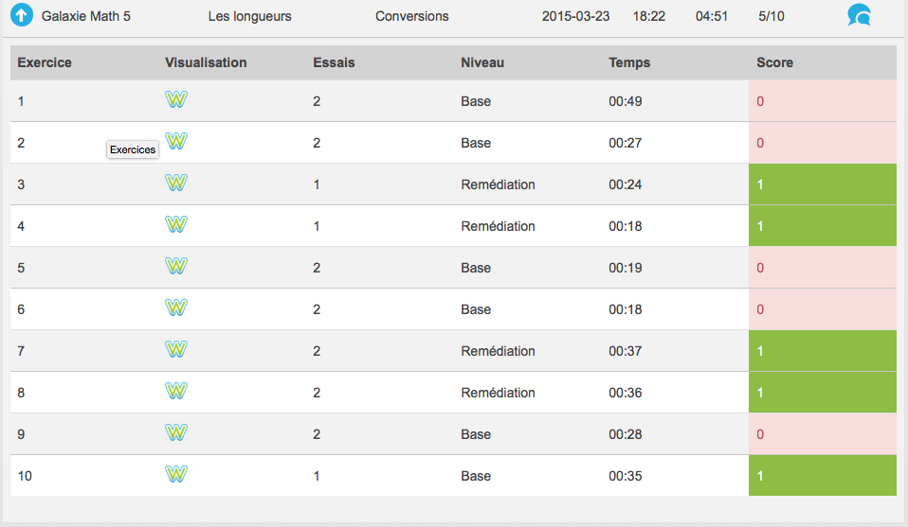Click Base level in exercise 1 row
The width and height of the screenshot is (908, 527).
pyautogui.click(x=476, y=101)
